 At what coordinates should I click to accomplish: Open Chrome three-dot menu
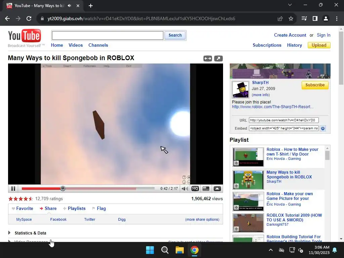(x=337, y=19)
